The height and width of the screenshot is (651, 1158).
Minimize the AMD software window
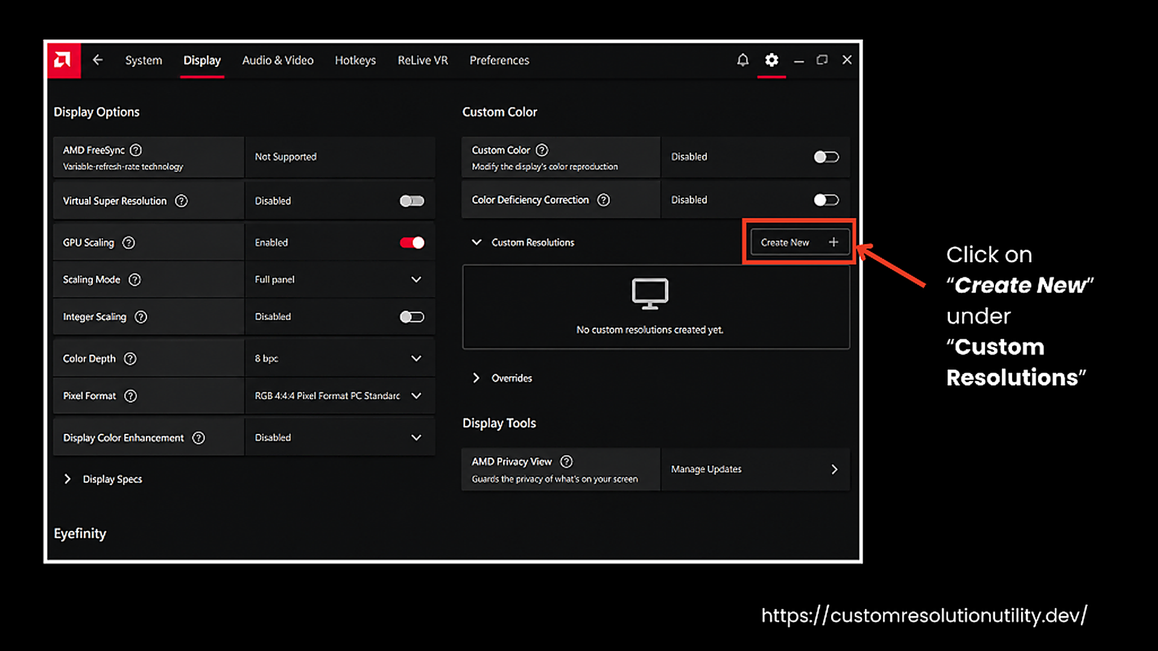799,60
